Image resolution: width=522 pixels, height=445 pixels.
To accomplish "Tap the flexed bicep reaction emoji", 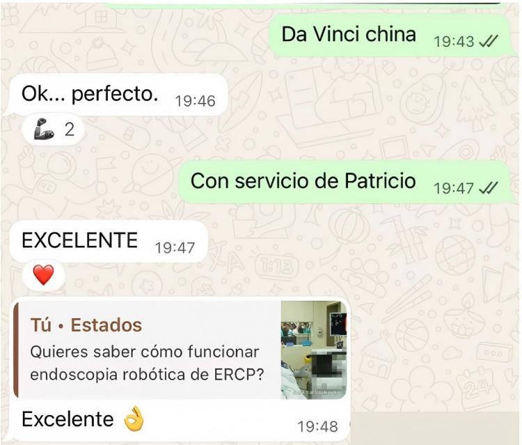I will (44, 129).
